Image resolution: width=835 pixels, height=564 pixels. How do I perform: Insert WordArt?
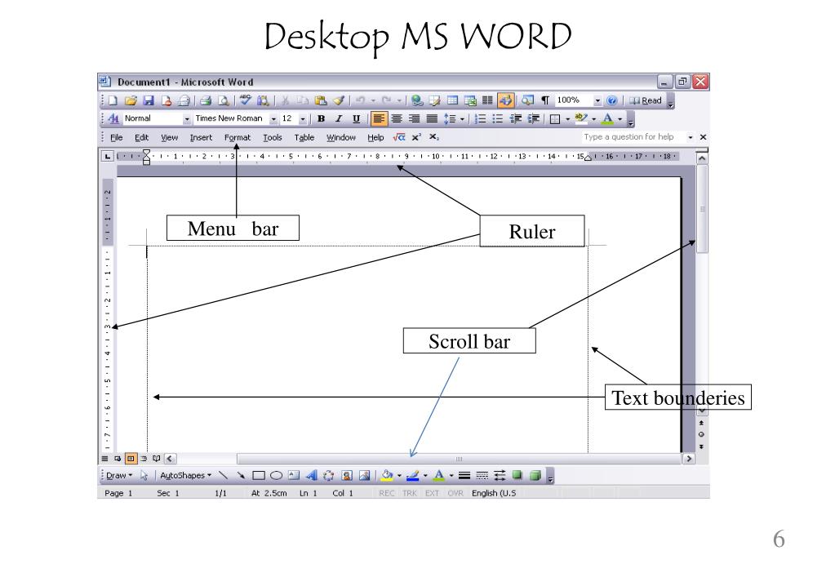coord(312,475)
